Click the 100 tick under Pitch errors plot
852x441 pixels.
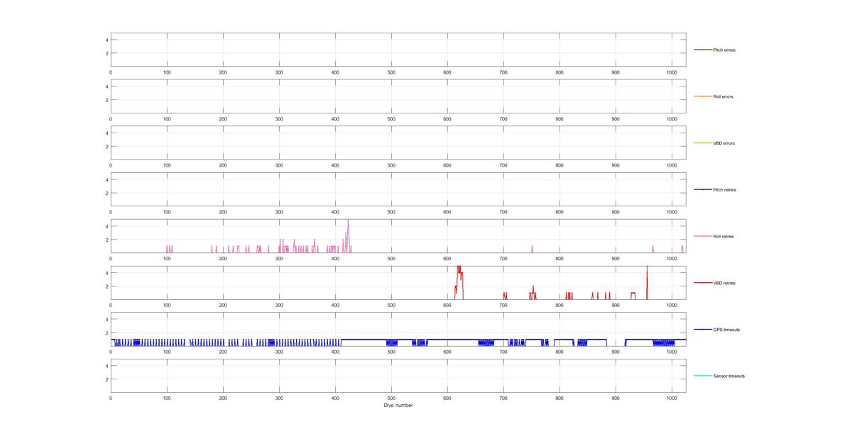click(x=167, y=72)
